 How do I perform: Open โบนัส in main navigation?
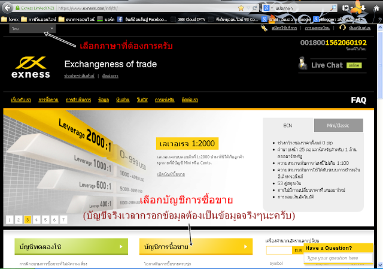click(x=142, y=100)
